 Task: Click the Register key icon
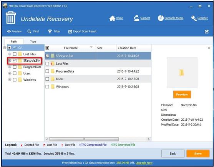point(194,18)
